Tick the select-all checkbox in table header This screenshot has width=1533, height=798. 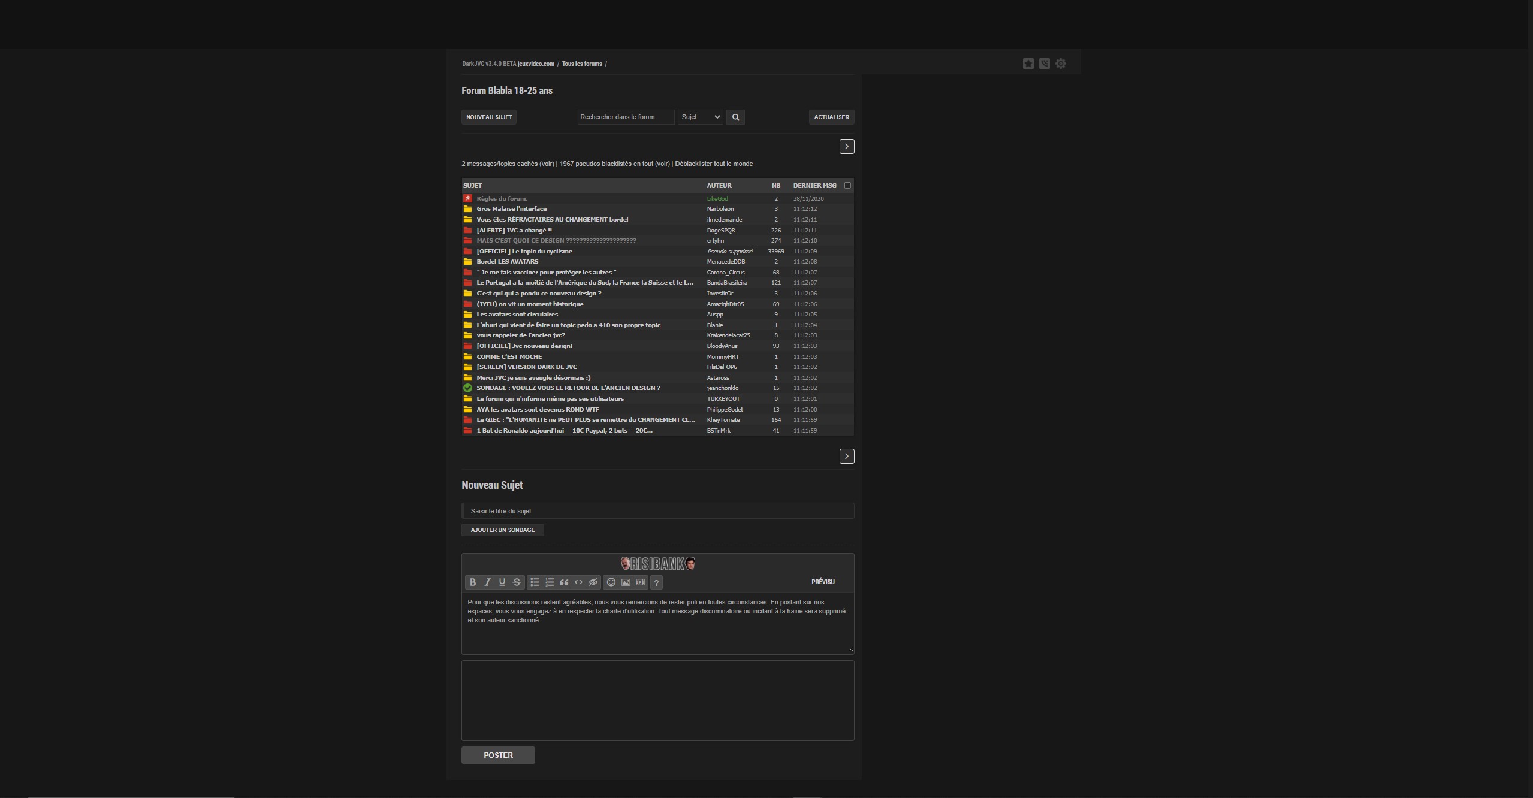click(x=847, y=186)
